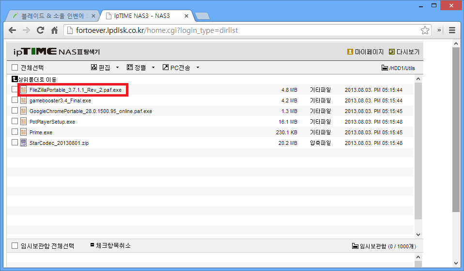This screenshot has width=464, height=271.
Task: Click the /HDD1/Utils folder path icon
Action: 385,68
